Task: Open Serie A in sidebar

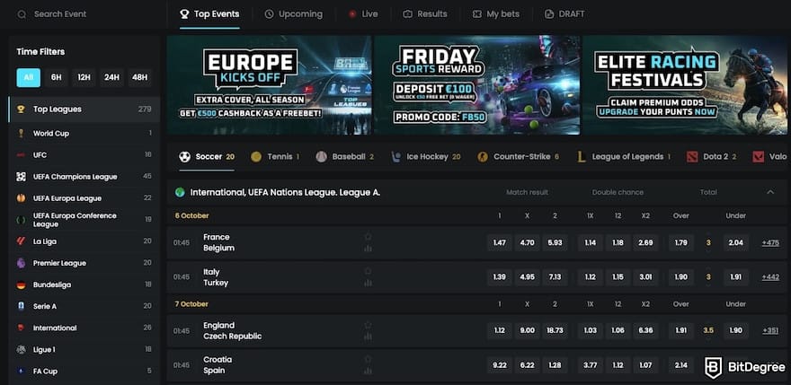Action: pos(84,306)
